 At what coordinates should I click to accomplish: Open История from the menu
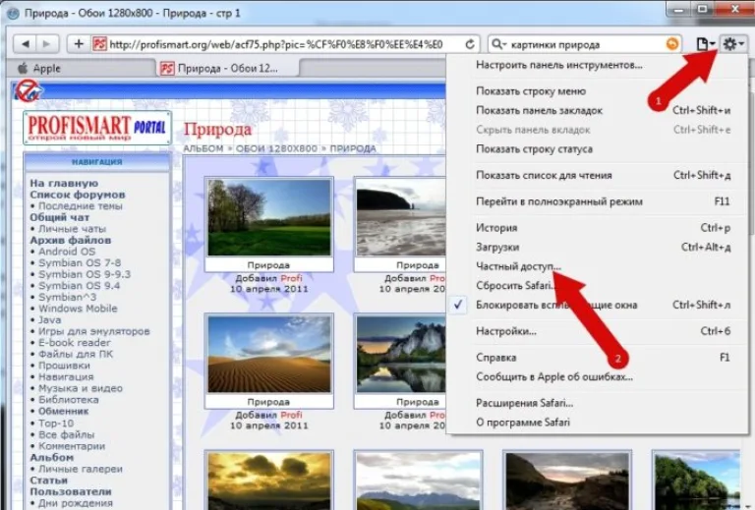[496, 228]
